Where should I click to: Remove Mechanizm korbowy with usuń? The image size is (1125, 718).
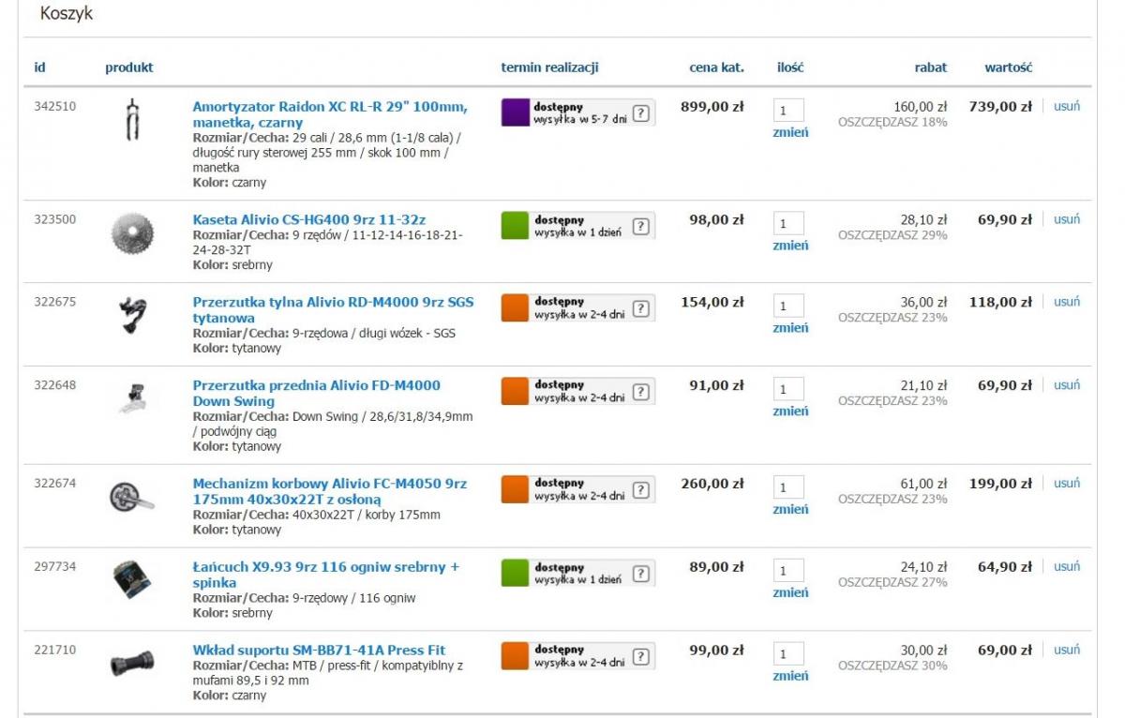click(x=1067, y=484)
